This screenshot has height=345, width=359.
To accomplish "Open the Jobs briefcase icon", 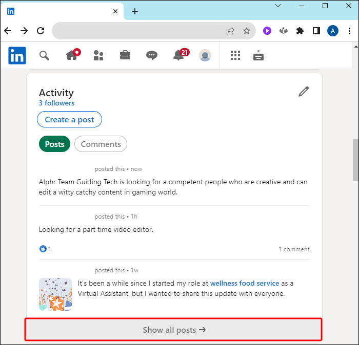I will tap(125, 55).
